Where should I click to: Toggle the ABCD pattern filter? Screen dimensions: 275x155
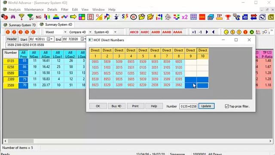134,32
